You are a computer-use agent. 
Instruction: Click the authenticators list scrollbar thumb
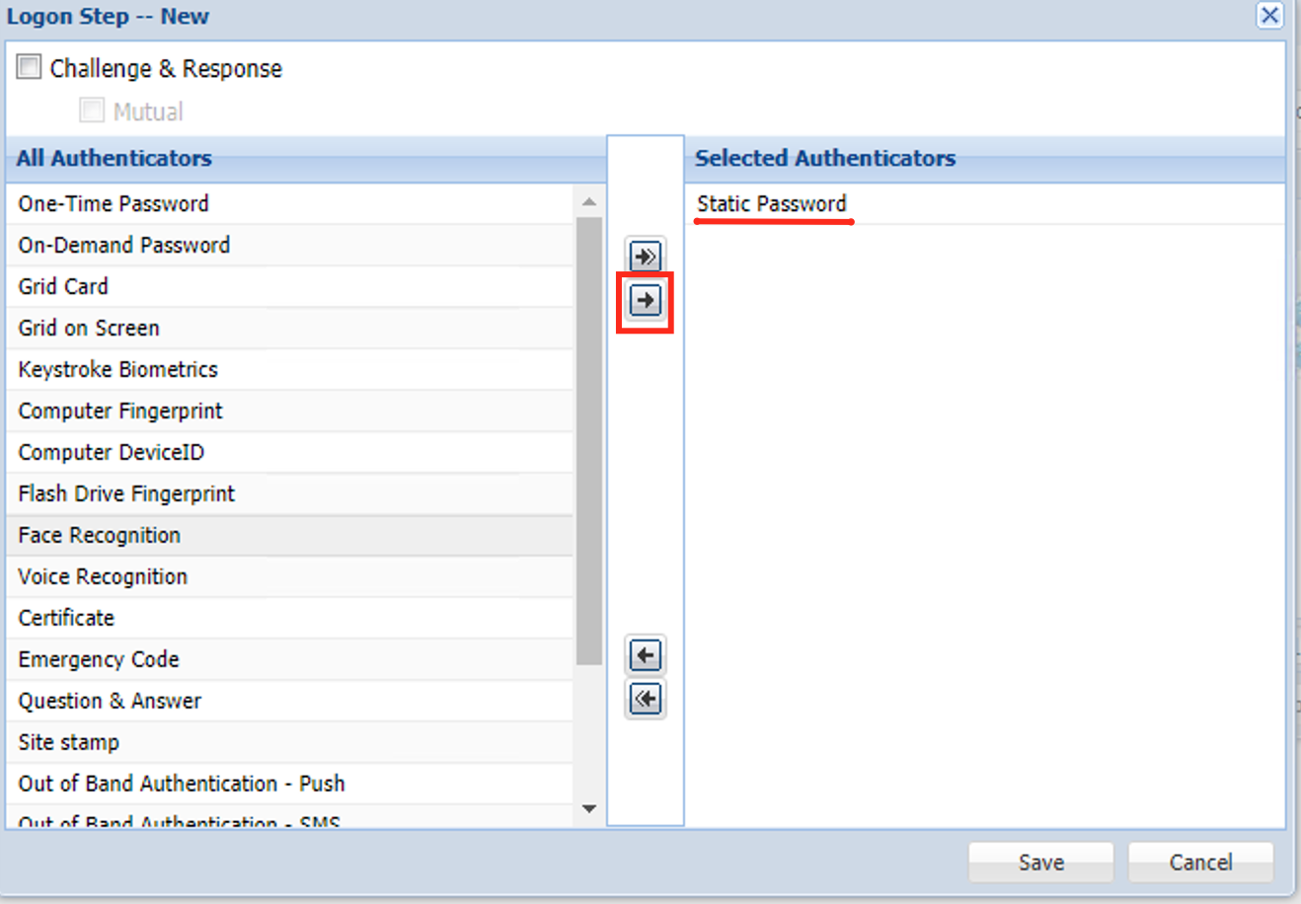(x=589, y=439)
